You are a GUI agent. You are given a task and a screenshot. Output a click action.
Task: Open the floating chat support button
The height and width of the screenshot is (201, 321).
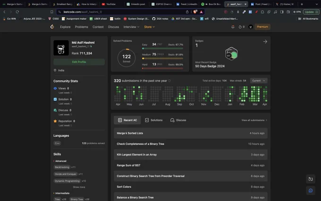click(311, 191)
